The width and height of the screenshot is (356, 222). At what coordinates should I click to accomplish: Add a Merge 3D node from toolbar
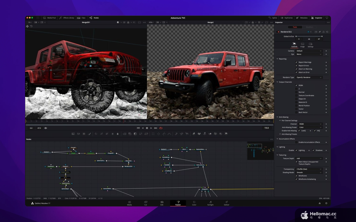210,134
